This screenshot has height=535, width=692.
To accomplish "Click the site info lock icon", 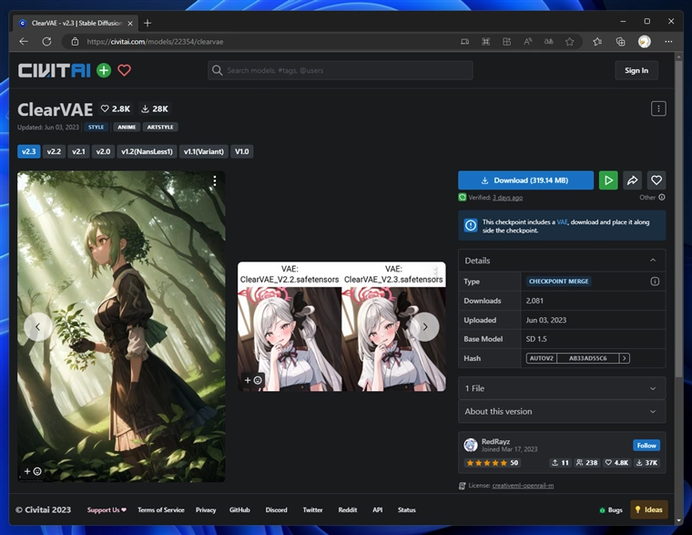I will tap(75, 42).
